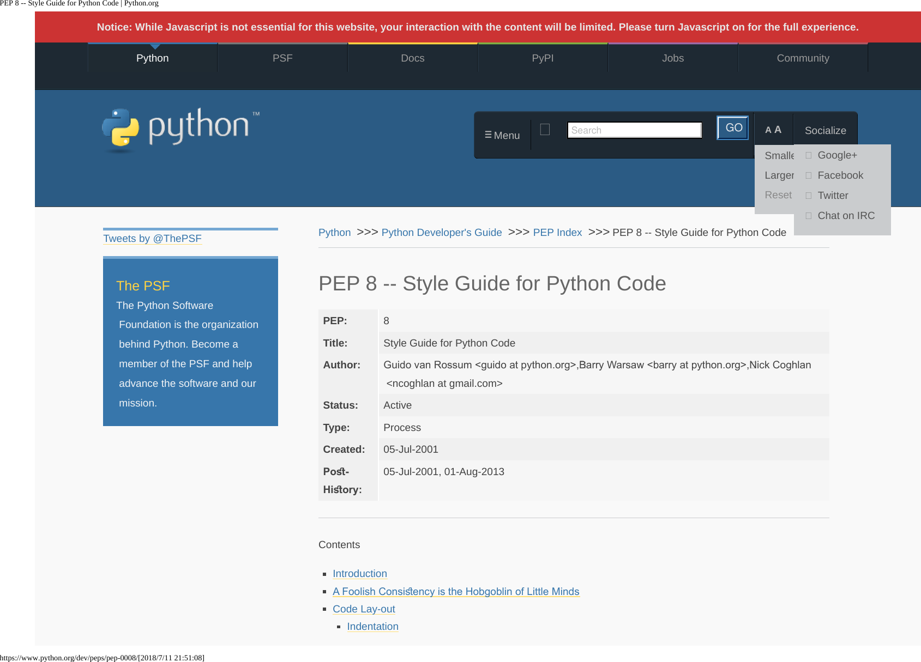Follow the PEP Index breadcrumb link
The height and width of the screenshot is (662, 921).
[557, 233]
